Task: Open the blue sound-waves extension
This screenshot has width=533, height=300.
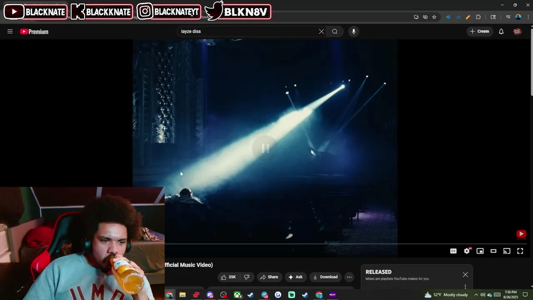Action: [448, 17]
